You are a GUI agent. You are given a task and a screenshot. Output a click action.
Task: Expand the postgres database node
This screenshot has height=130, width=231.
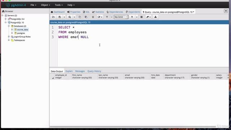coord(12,33)
